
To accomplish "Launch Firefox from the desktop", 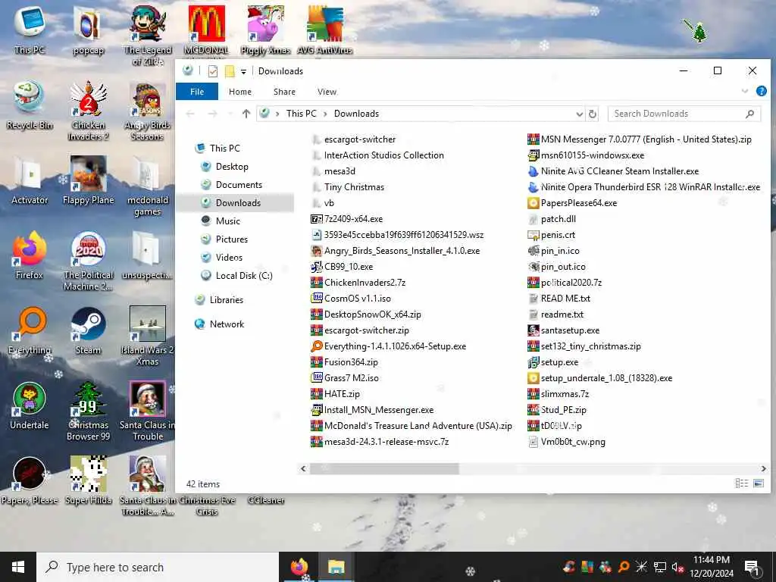I will 30,255.
